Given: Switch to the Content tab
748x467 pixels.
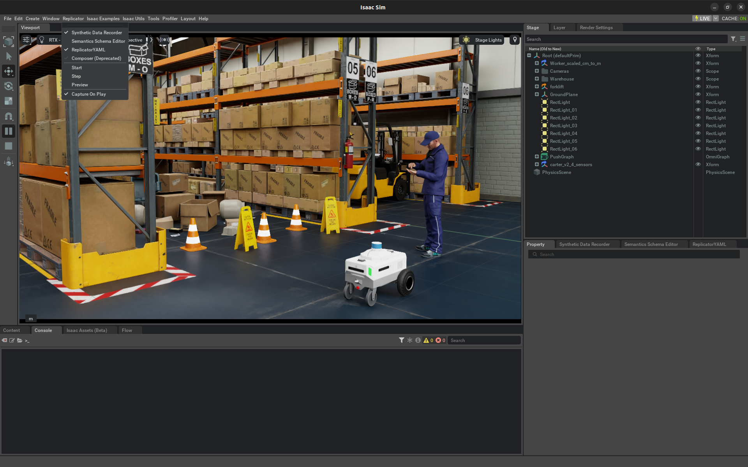Looking at the screenshot, I should pos(12,330).
